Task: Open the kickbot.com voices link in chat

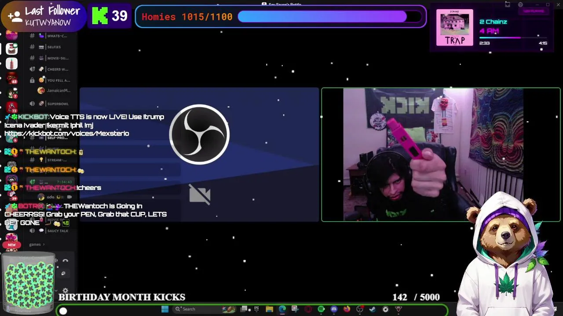Action: pos(66,133)
